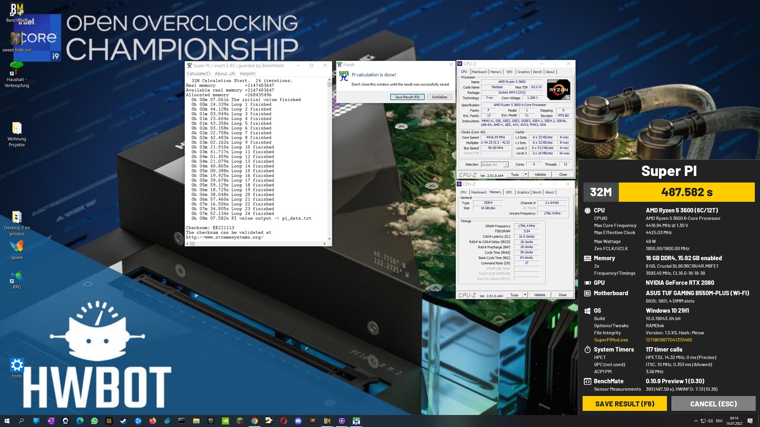Click Close button in lower CPU-Z window

pos(562,295)
